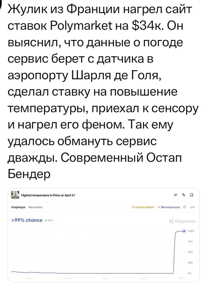Click the refresh icon beside Récompenses
This screenshot has height=283, width=205.
[184, 207]
